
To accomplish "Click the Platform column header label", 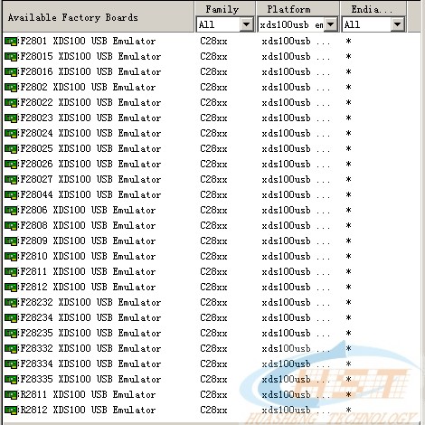I will coord(288,9).
